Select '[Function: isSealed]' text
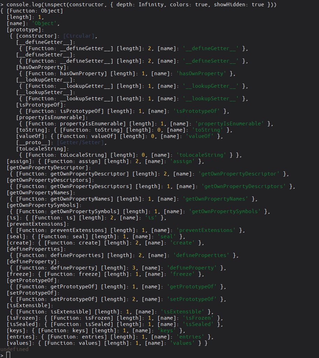 (82, 324)
